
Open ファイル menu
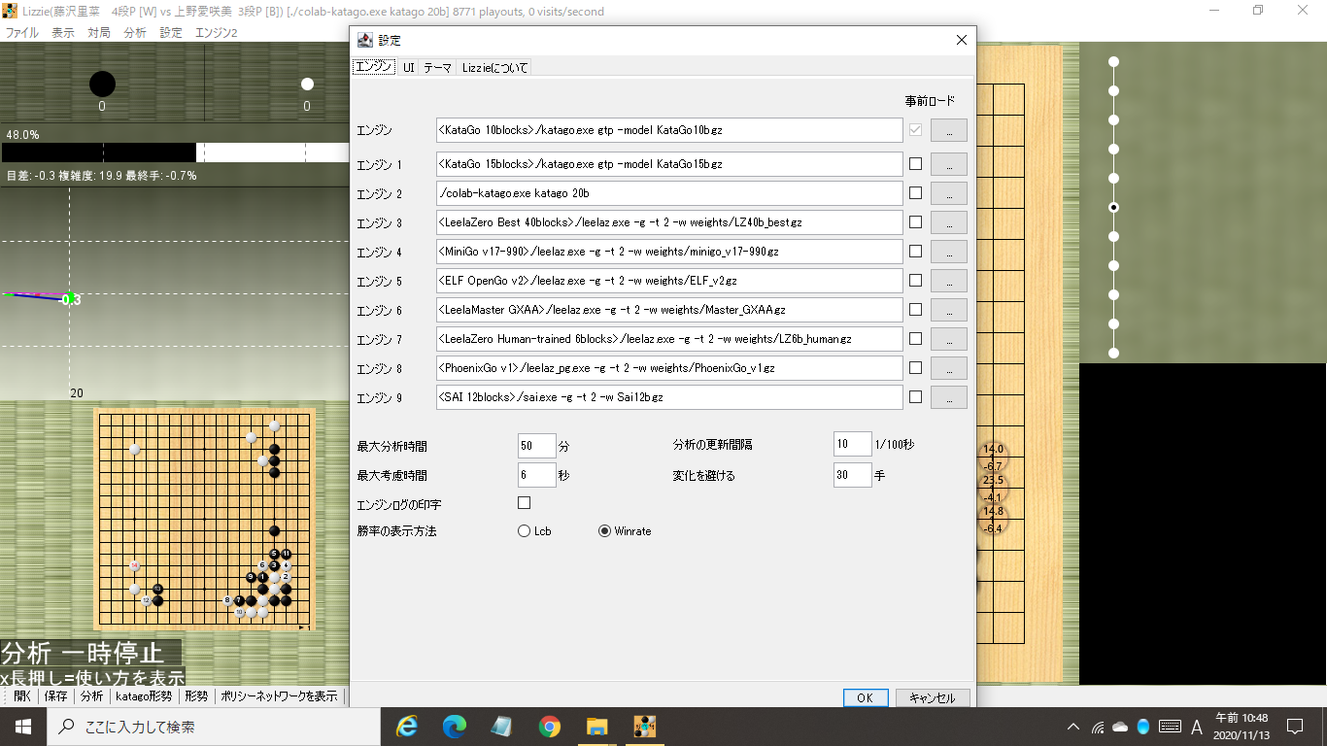22,32
